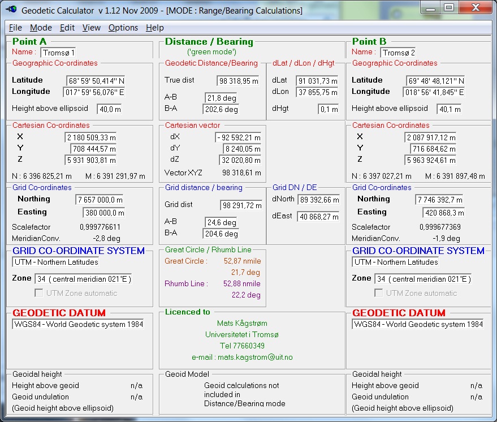Enable UTM Zone automatic for Point A
This screenshot has height=422, width=497.
tap(38, 293)
